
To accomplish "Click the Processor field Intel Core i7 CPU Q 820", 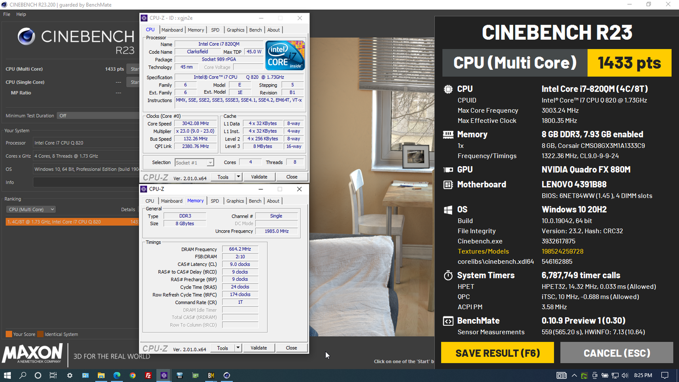I will (x=86, y=143).
